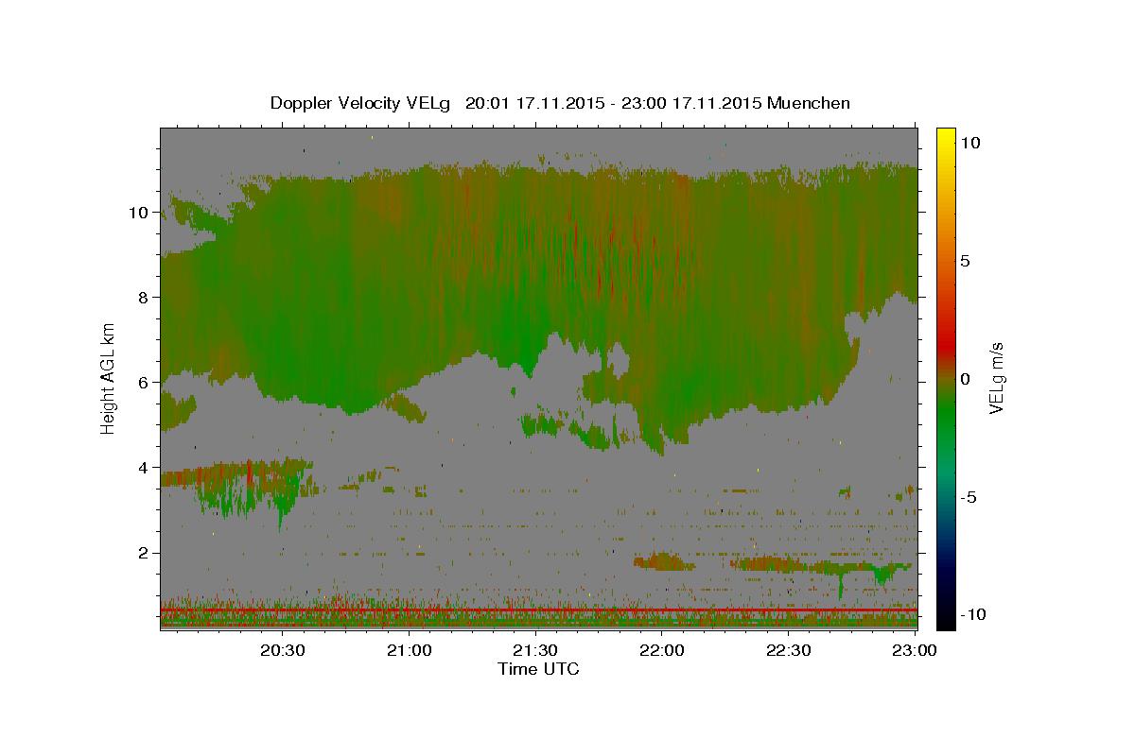Click the height axis label '4'
This screenshot has width=1135, height=756.
[145, 468]
